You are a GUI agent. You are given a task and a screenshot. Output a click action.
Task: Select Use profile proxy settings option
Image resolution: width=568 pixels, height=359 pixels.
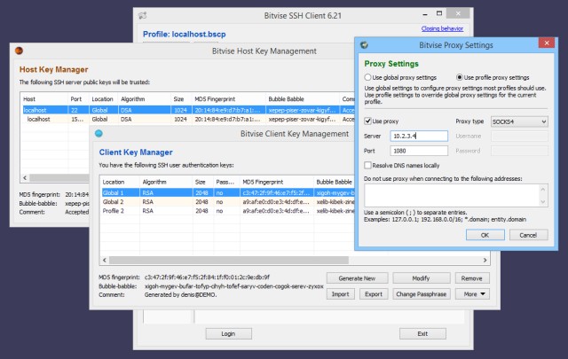click(460, 77)
